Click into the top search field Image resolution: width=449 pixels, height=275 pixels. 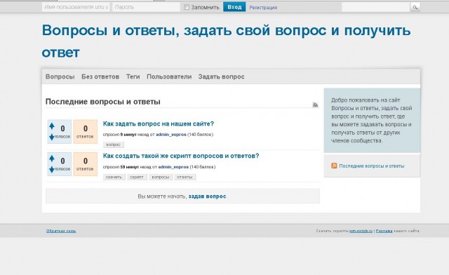coord(376,7)
